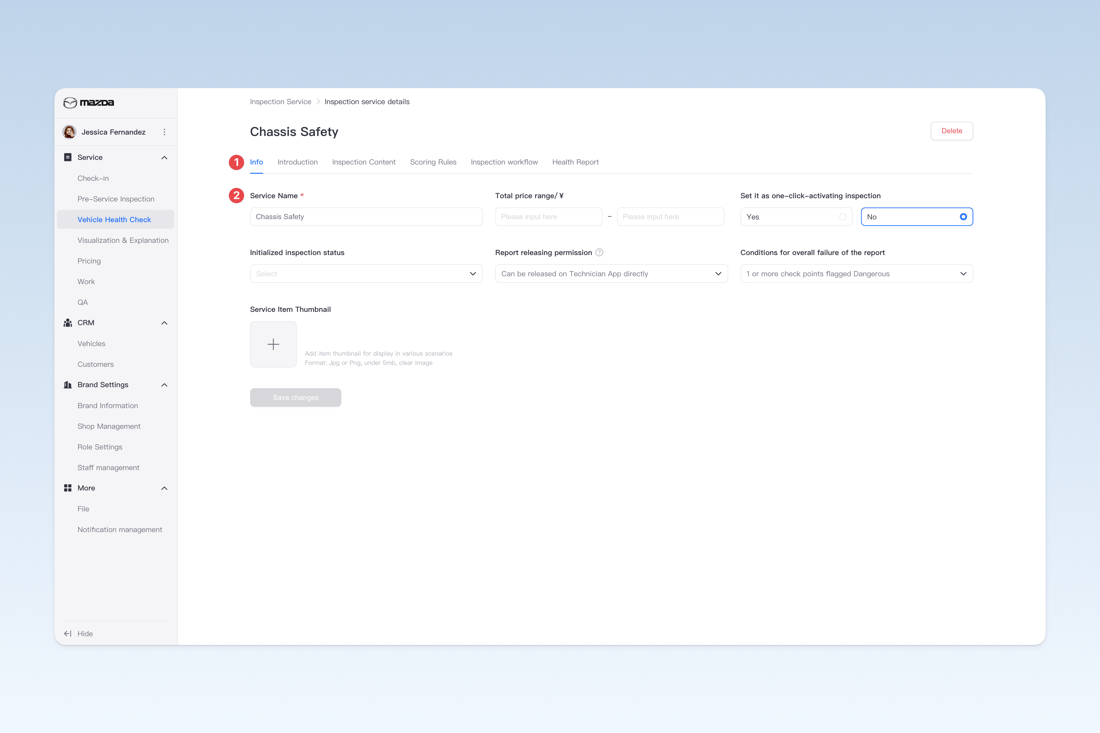Collapse the Brand Settings chevron
The image size is (1100, 733).
[164, 385]
